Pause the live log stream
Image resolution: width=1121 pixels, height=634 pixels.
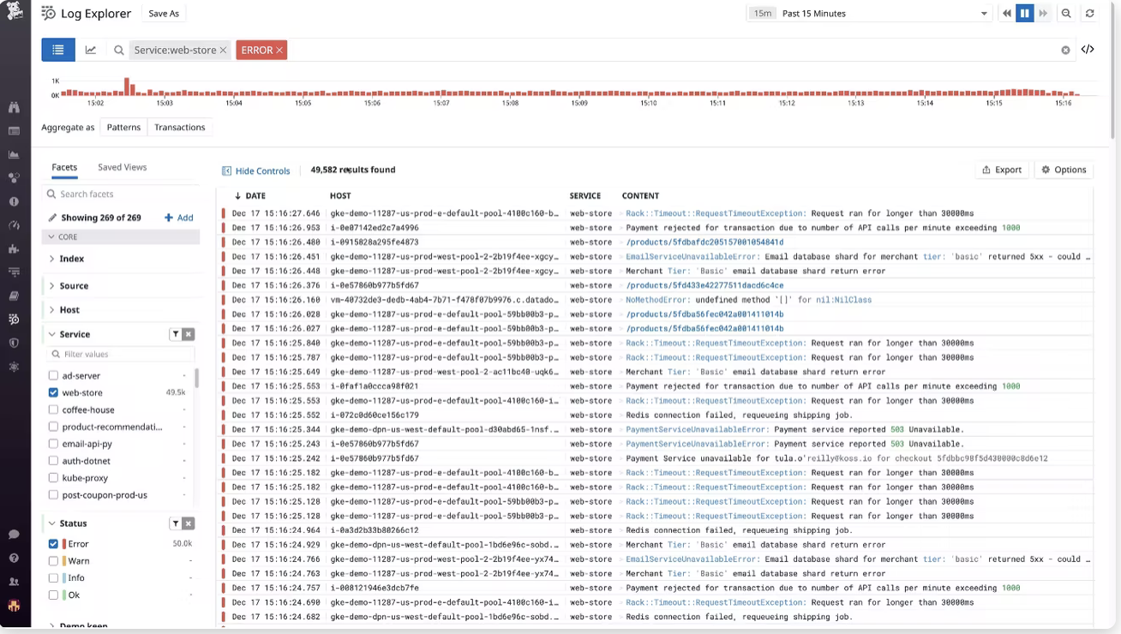[1025, 14]
